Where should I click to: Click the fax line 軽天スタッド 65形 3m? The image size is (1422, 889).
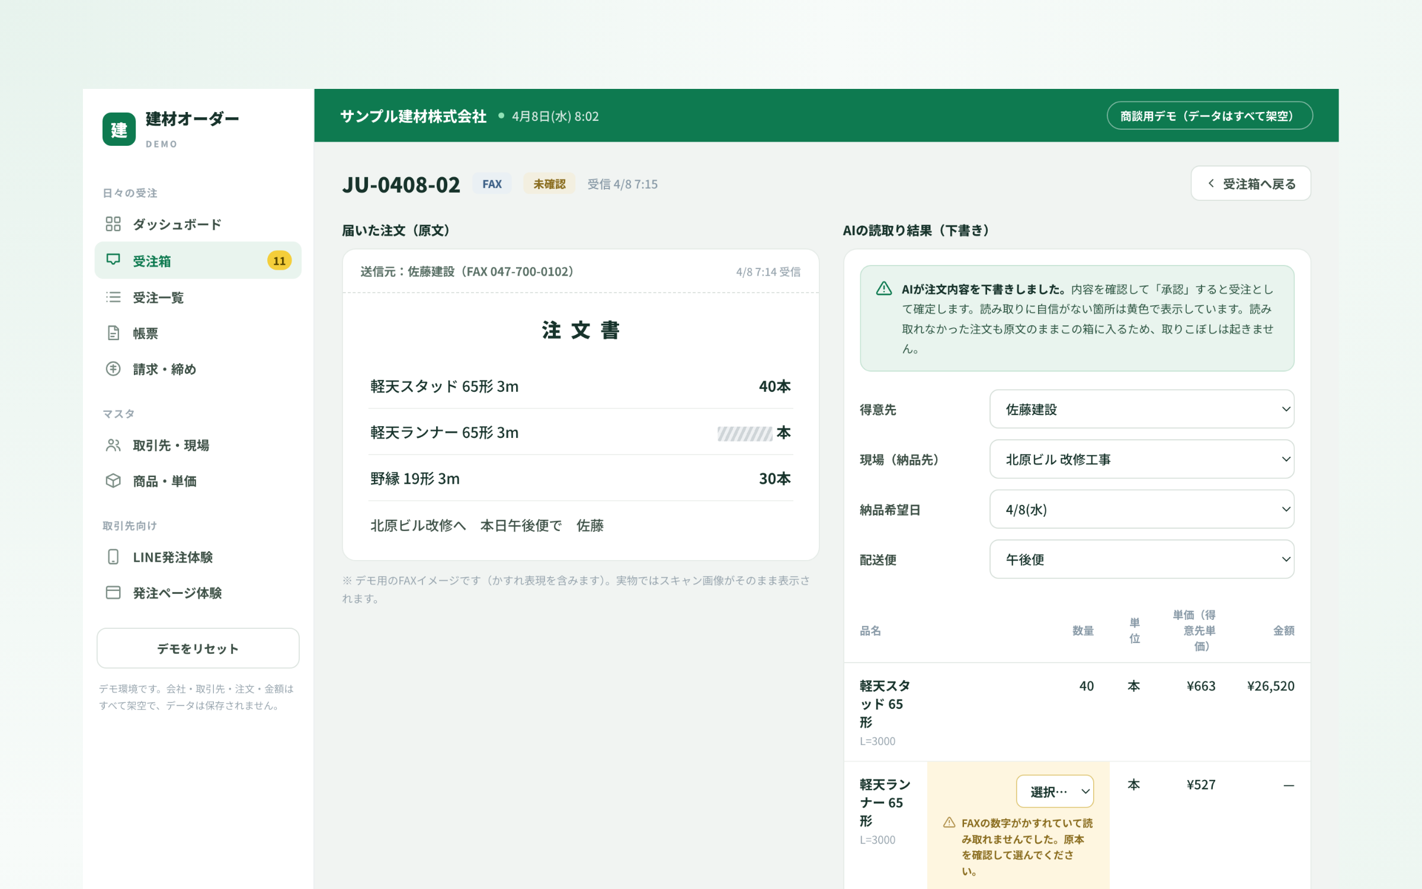(444, 386)
